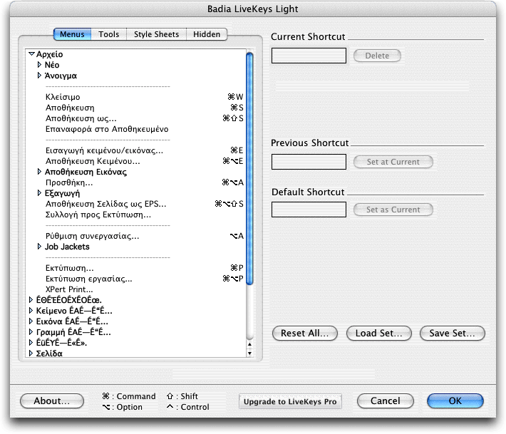Expand the Γραμμή menu group
The image size is (506, 434).
31,331
